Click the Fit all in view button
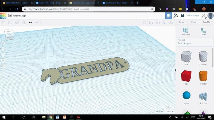The width and height of the screenshot is (214, 120). 3,49
